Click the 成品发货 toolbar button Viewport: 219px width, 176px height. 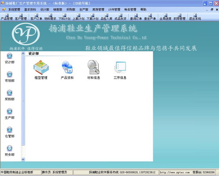click(120, 17)
